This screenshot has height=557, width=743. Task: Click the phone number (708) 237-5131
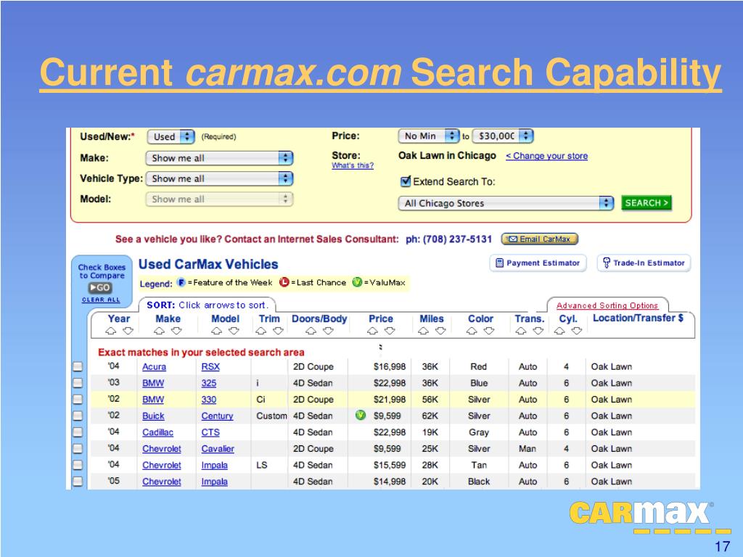tap(457, 239)
